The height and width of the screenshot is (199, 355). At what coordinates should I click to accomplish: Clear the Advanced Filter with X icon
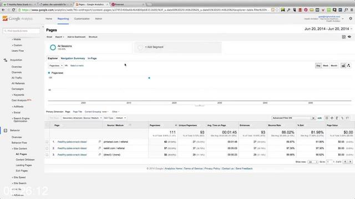[x=313, y=118]
